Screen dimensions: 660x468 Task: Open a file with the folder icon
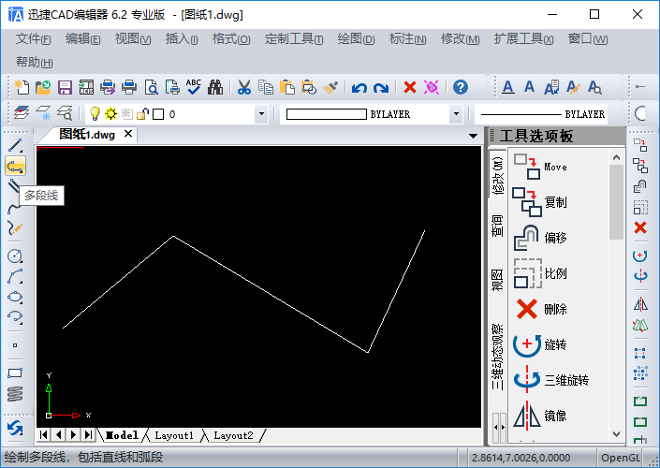(x=43, y=87)
